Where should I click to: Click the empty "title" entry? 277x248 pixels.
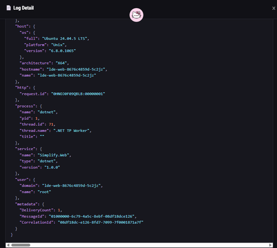pos(32,136)
